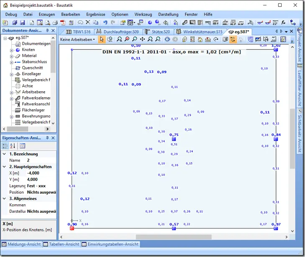Click the lasso selection icon in top toolbar
305x257 pixels.
(x=80, y=23)
